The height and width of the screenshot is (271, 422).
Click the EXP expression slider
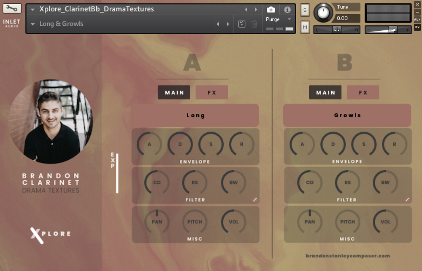[117, 173]
